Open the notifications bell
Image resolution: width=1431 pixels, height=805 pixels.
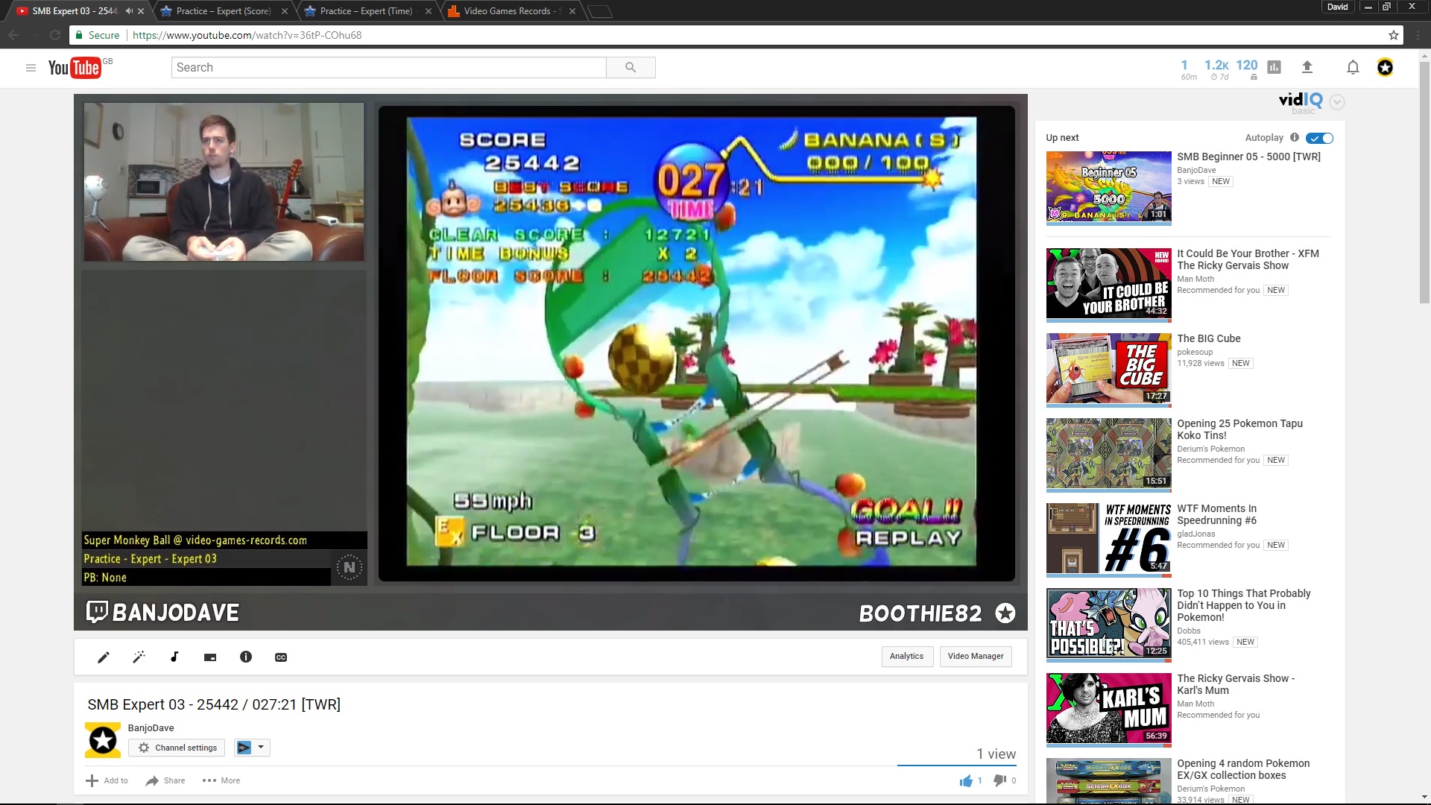[1353, 67]
